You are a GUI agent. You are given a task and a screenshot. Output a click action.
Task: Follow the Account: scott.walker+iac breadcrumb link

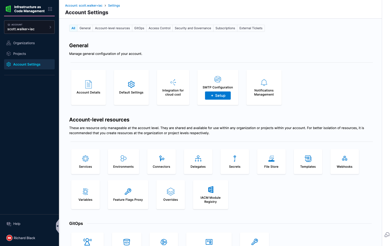84,6
